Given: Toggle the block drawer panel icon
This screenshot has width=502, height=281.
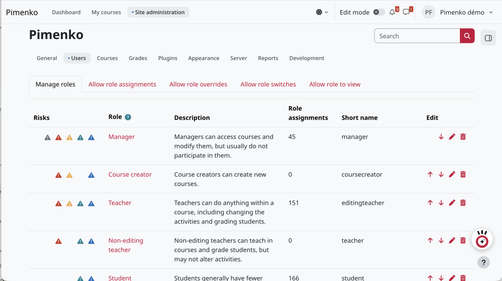Looking at the screenshot, I should pyautogui.click(x=488, y=38).
